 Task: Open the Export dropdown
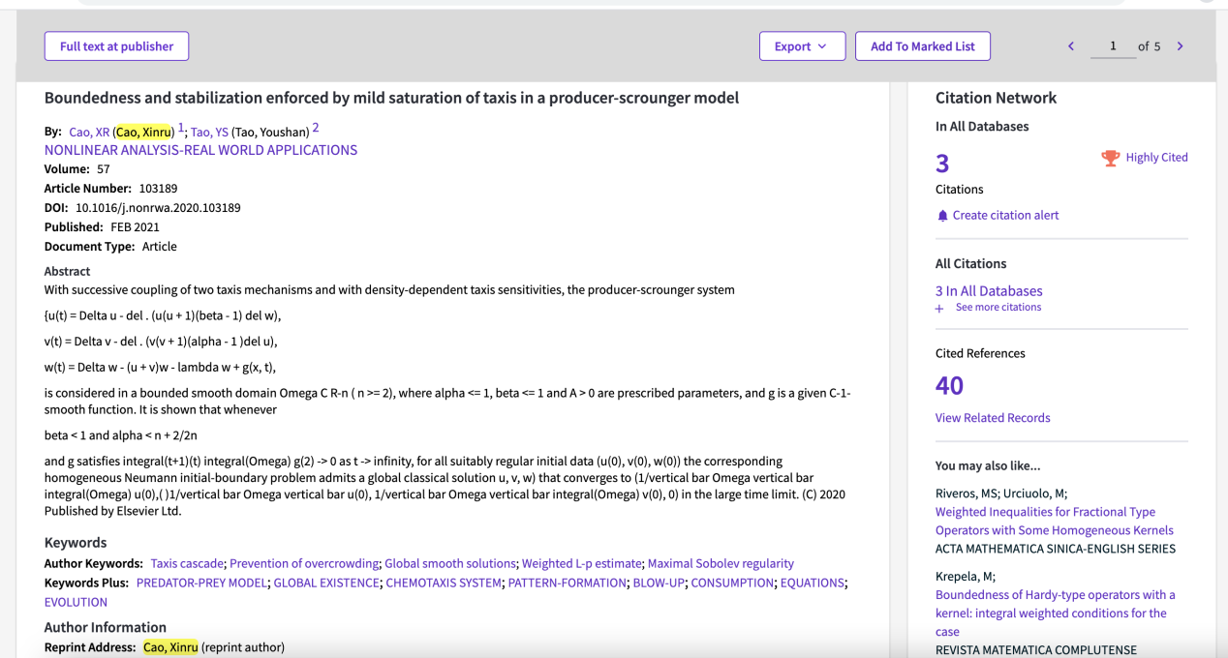(802, 46)
